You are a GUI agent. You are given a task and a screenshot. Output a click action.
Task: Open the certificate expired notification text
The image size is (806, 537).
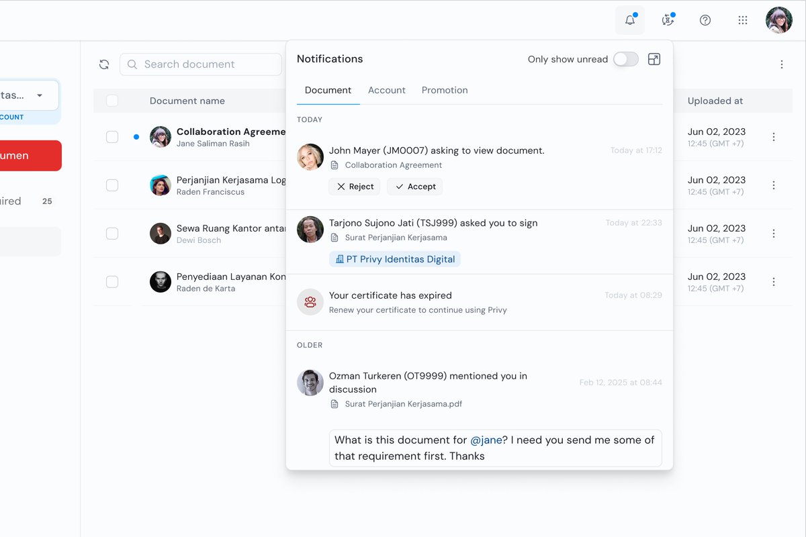[390, 295]
